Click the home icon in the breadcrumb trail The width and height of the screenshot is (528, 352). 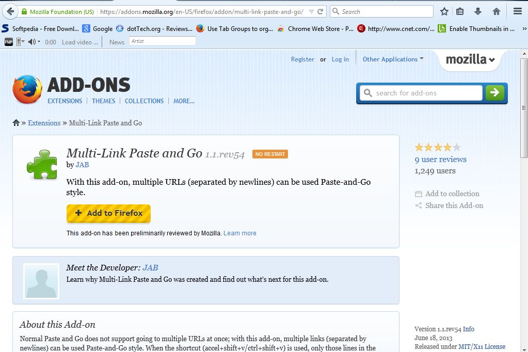click(15, 122)
